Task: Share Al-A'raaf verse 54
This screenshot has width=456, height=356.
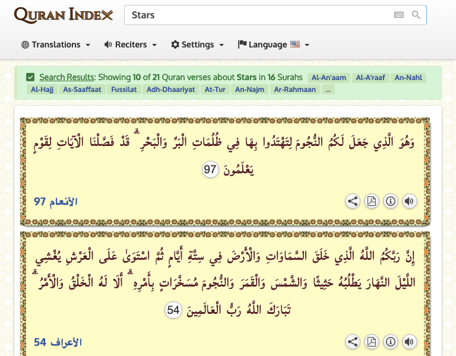Action: pos(353,342)
